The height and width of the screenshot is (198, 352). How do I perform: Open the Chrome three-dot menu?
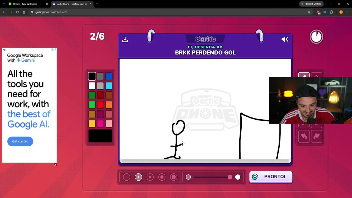348,12
